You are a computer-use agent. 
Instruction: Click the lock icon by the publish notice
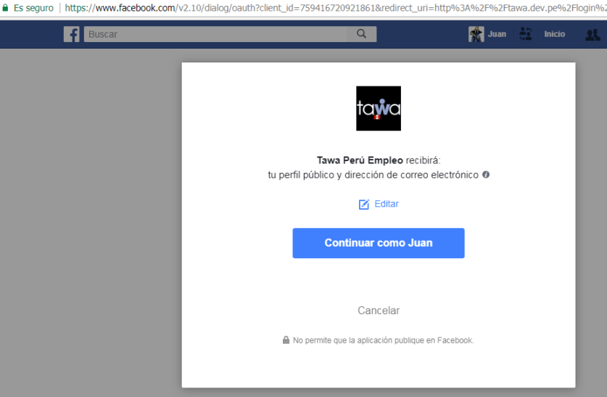coord(286,340)
